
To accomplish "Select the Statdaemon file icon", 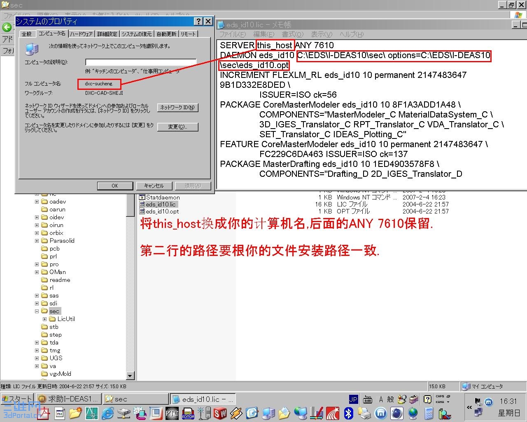I will pos(142,197).
